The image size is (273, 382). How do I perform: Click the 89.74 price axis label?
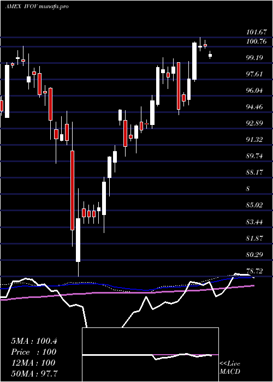[254, 156]
